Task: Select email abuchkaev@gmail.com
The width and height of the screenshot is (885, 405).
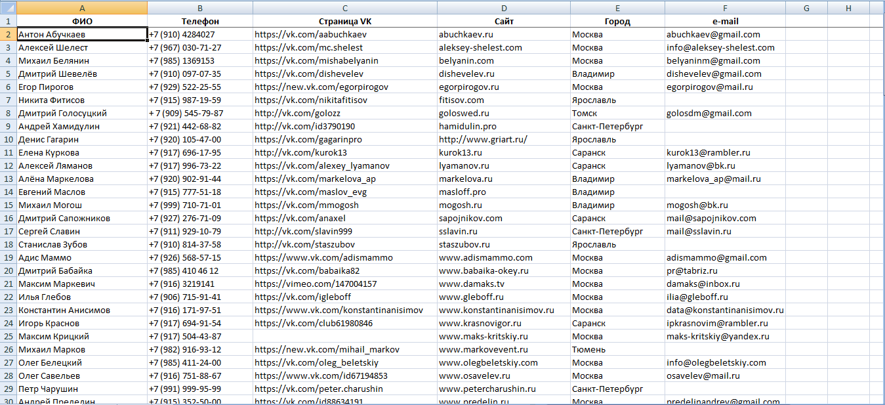Action: tap(725, 34)
